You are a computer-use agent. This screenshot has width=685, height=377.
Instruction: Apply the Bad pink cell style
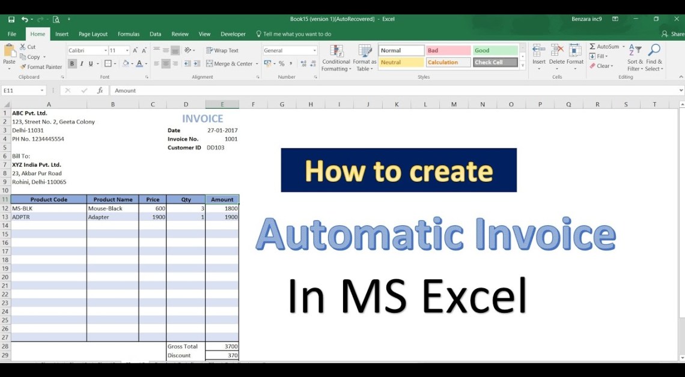(x=448, y=51)
